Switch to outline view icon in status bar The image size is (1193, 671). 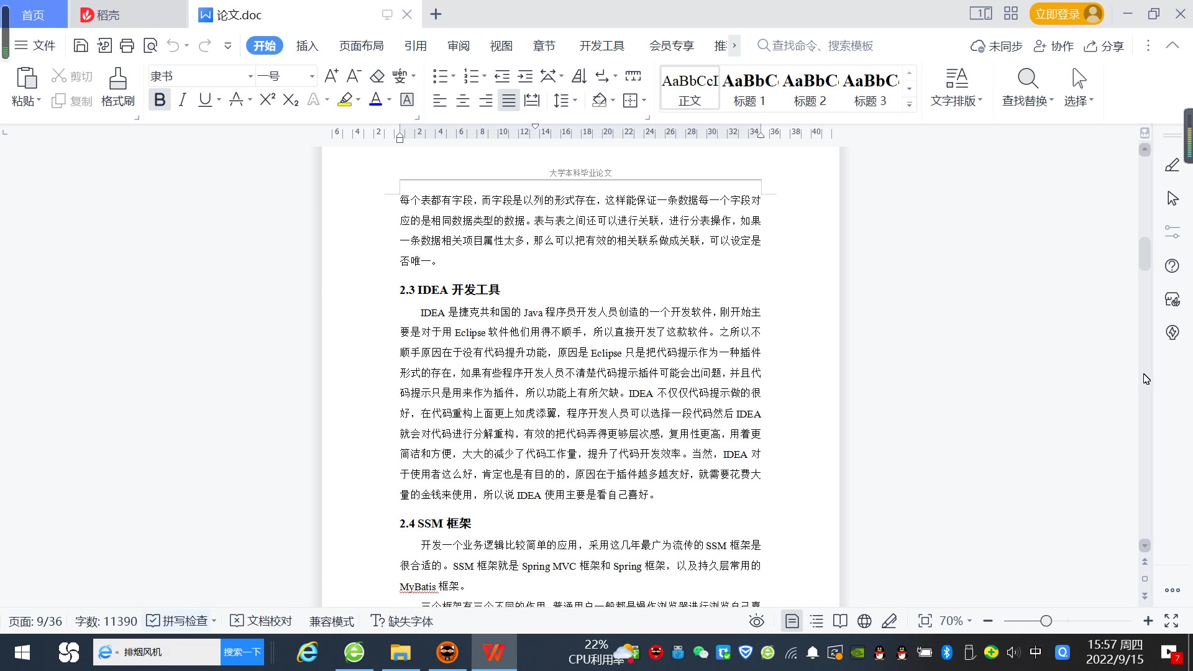(x=816, y=621)
